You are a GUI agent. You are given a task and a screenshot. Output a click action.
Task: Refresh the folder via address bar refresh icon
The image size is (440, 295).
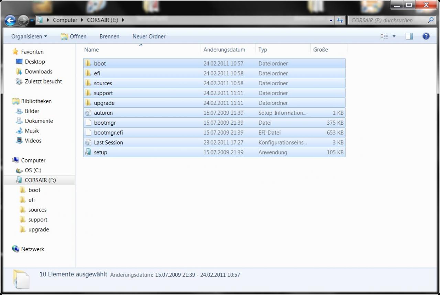point(340,20)
